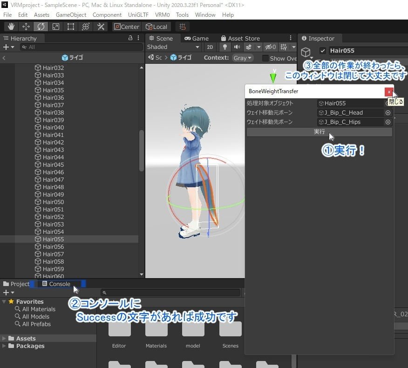
Task: Open object picker for J_Bip_C_Head field
Action: pos(388,113)
